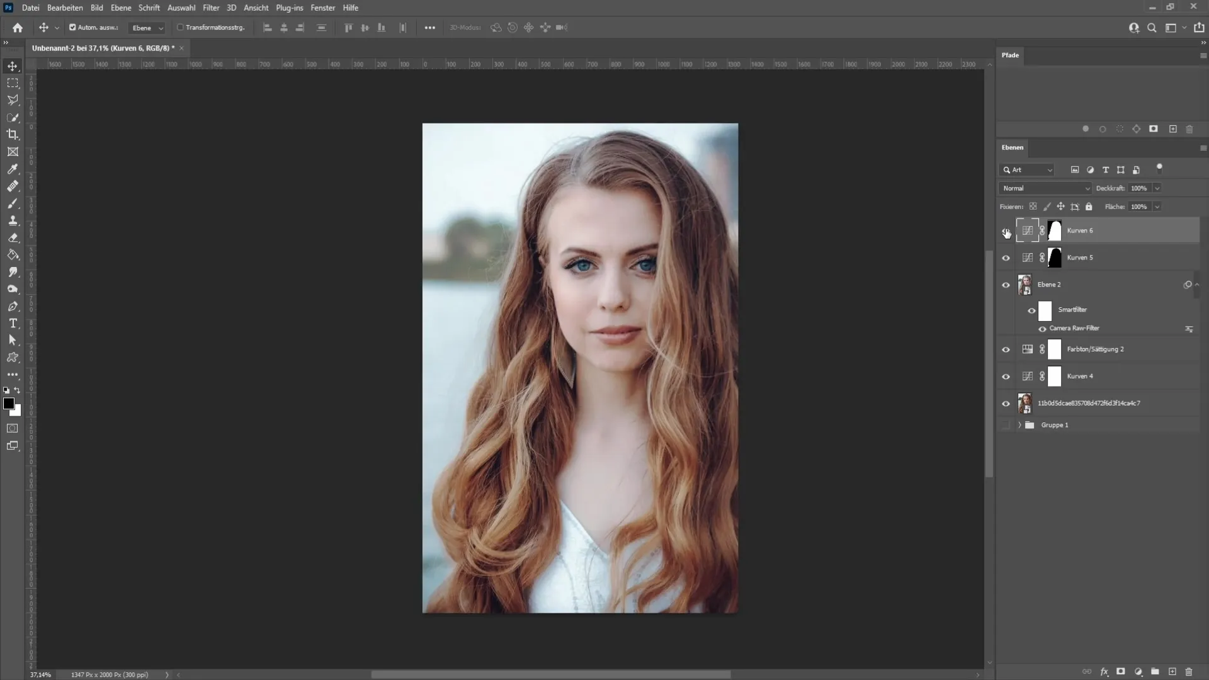Image resolution: width=1209 pixels, height=680 pixels.
Task: Toggle visibility of Farbton/Sättigung 2 layer
Action: 1007,349
